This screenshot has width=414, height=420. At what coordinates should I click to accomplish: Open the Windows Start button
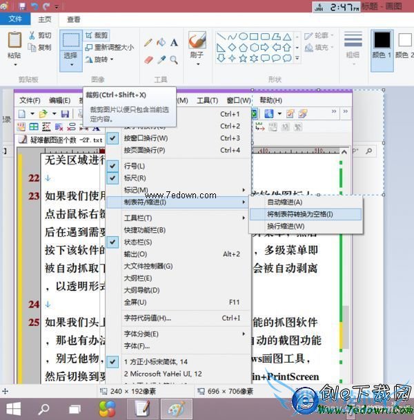coord(13,408)
